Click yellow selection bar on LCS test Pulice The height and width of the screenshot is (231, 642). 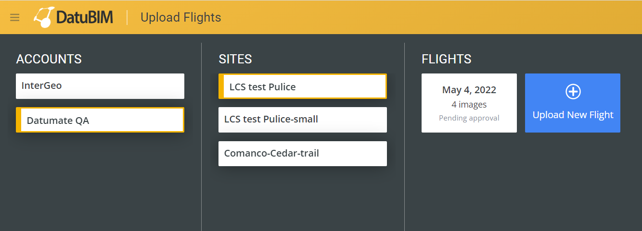221,86
